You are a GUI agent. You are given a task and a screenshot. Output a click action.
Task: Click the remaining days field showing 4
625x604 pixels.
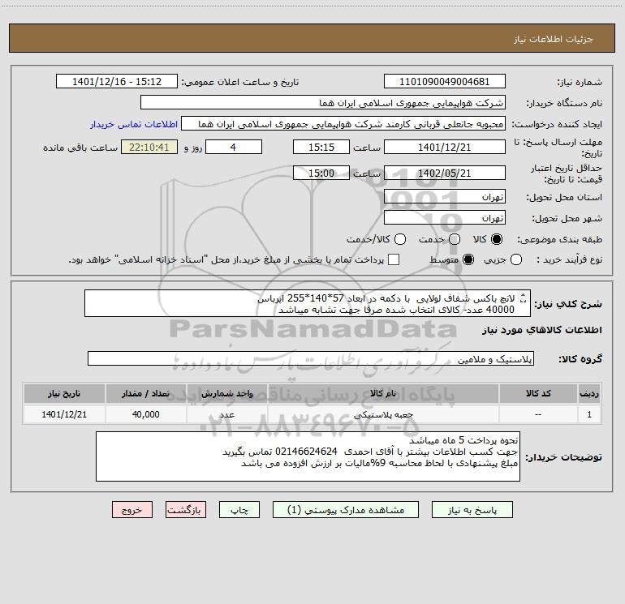(234, 147)
